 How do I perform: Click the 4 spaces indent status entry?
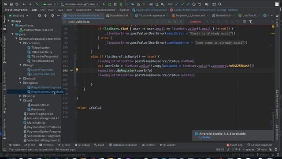249,150
